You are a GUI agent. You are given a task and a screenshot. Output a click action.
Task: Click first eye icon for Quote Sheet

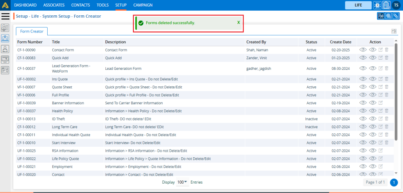363,87
